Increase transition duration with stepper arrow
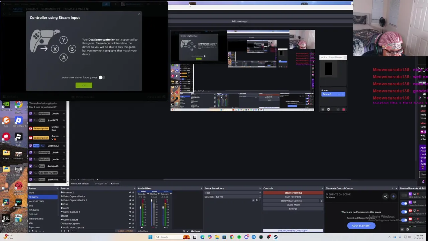This screenshot has width=428, height=241. (x=260, y=196)
